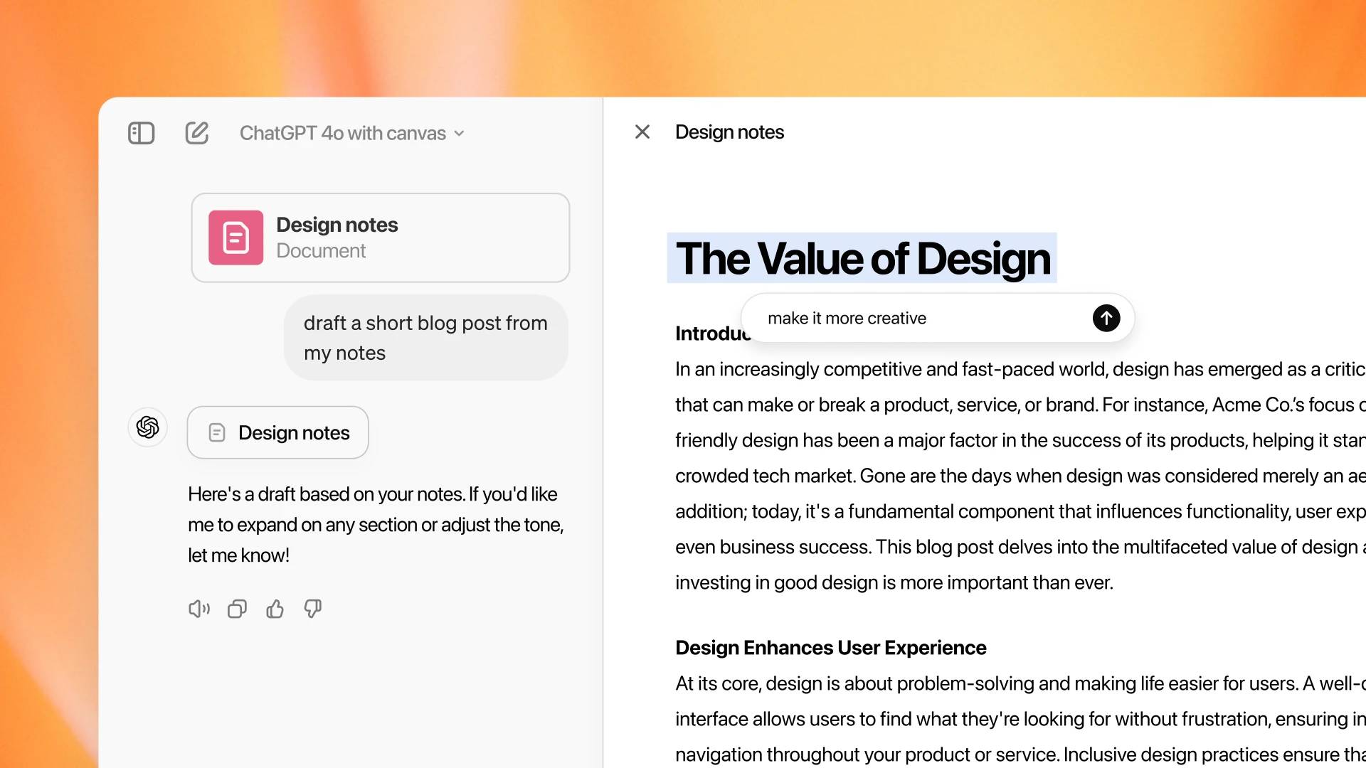Toggle the sidebar panel visibility
The image size is (1366, 768).
141,133
